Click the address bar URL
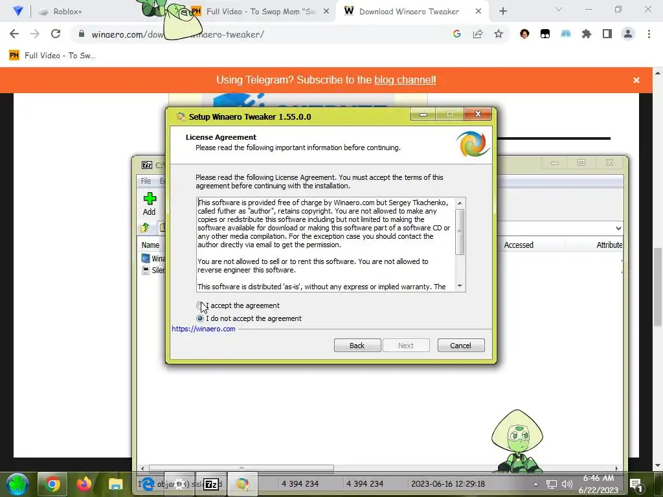The image size is (663, 497). 177,34
